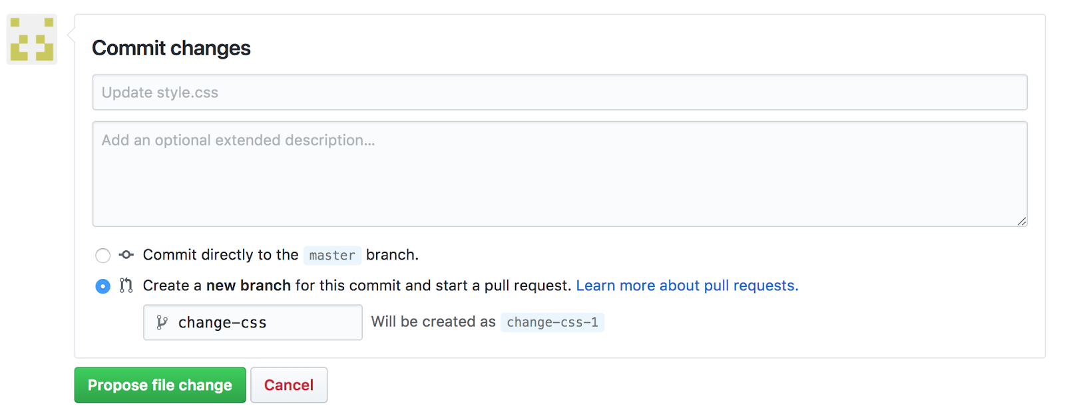Click the 'Will be created as' text
Image resolution: width=1065 pixels, height=420 pixels.
[433, 322]
